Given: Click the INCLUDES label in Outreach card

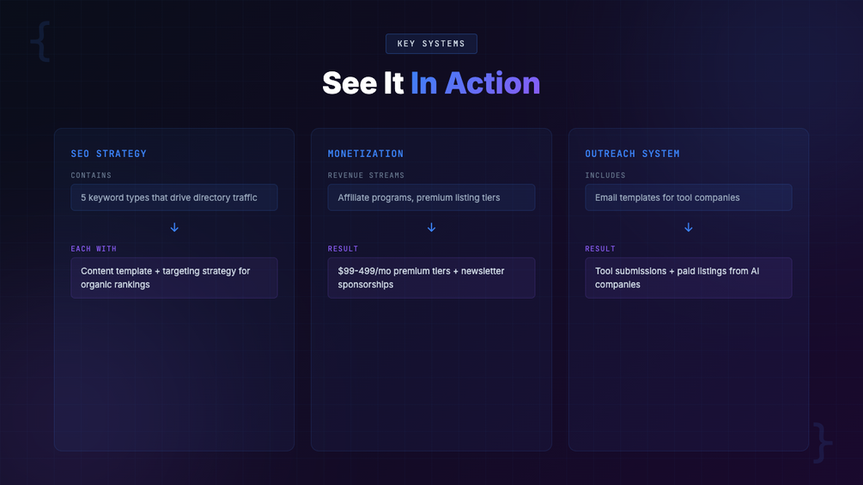Looking at the screenshot, I should pyautogui.click(x=605, y=175).
